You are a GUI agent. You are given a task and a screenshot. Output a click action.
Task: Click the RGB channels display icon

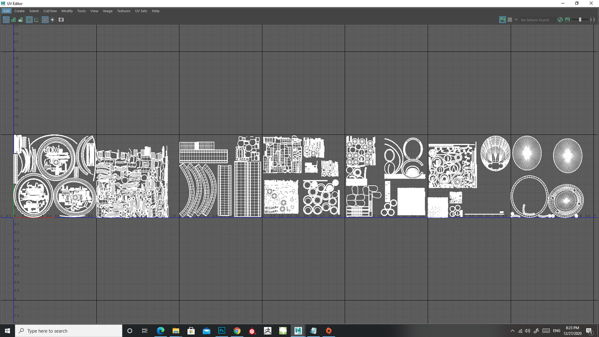(560, 20)
